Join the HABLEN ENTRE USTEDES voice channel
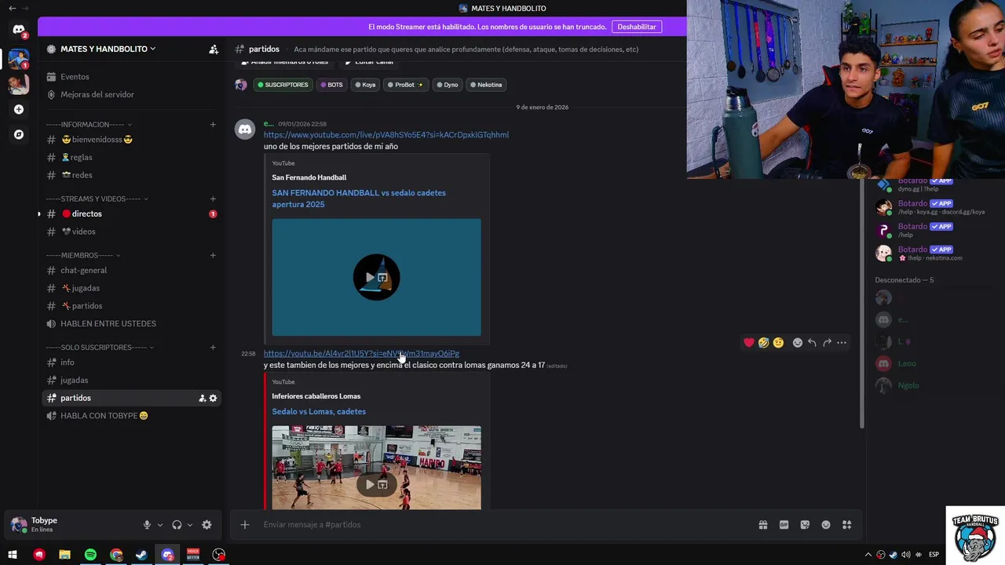 (131, 324)
